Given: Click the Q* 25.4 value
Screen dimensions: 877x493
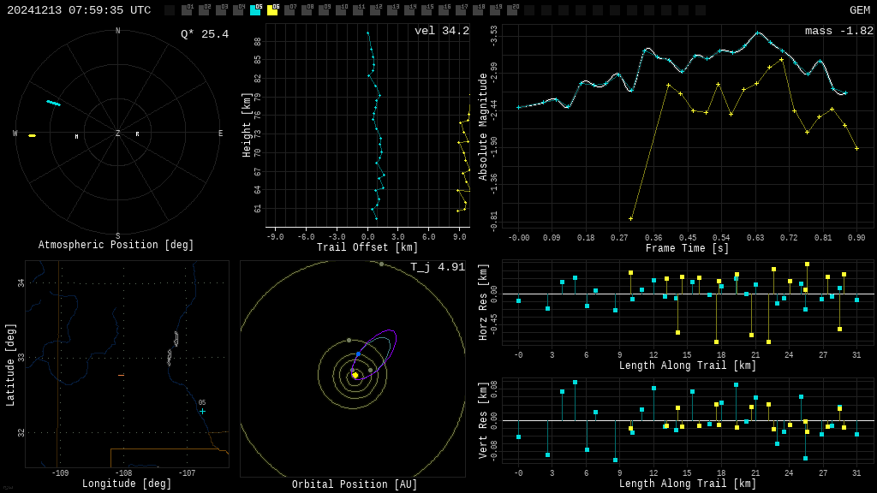Looking at the screenshot, I should click(204, 34).
